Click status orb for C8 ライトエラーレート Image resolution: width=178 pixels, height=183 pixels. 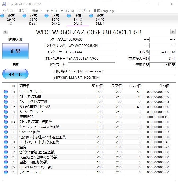point(6,172)
